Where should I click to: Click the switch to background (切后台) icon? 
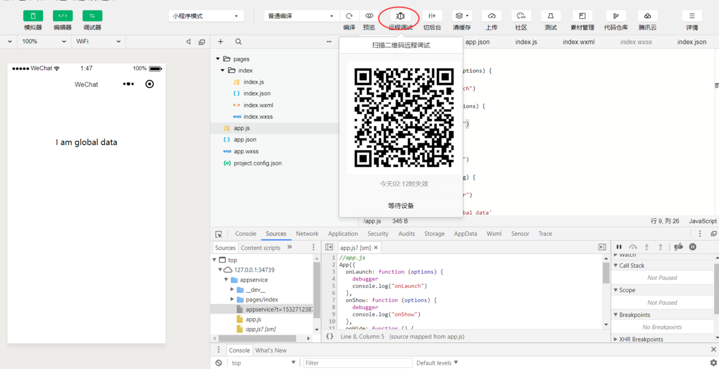click(432, 16)
